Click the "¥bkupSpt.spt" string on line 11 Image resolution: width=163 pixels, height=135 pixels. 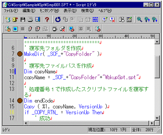(x=120, y=77)
